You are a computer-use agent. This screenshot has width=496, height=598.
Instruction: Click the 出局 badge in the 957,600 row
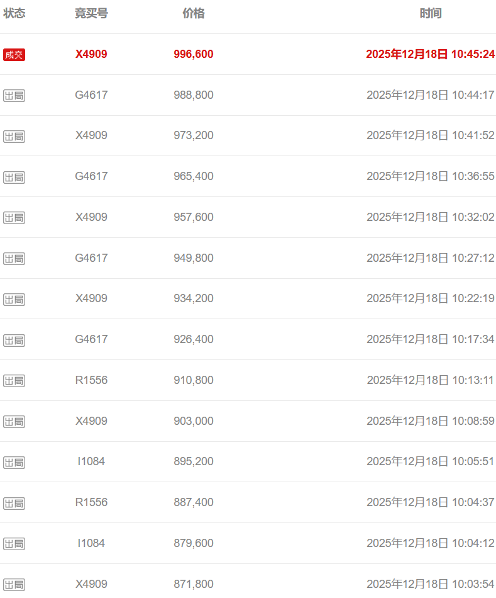tap(14, 218)
